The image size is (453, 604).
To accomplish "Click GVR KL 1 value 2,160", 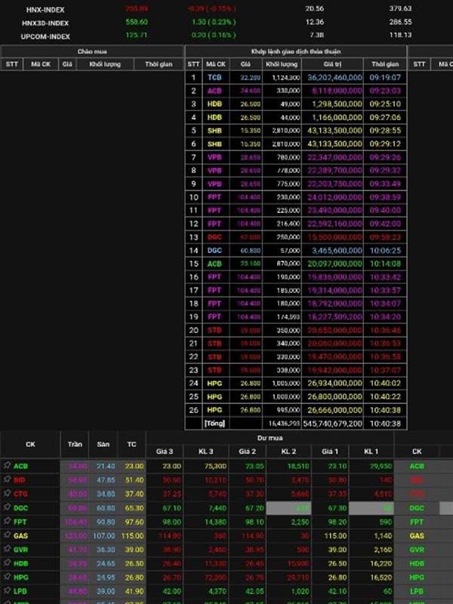I will pos(384,550).
